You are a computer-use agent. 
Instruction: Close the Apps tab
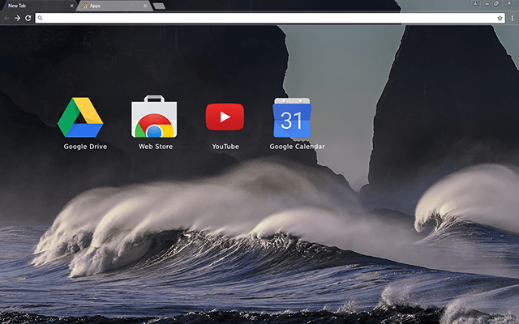point(145,5)
